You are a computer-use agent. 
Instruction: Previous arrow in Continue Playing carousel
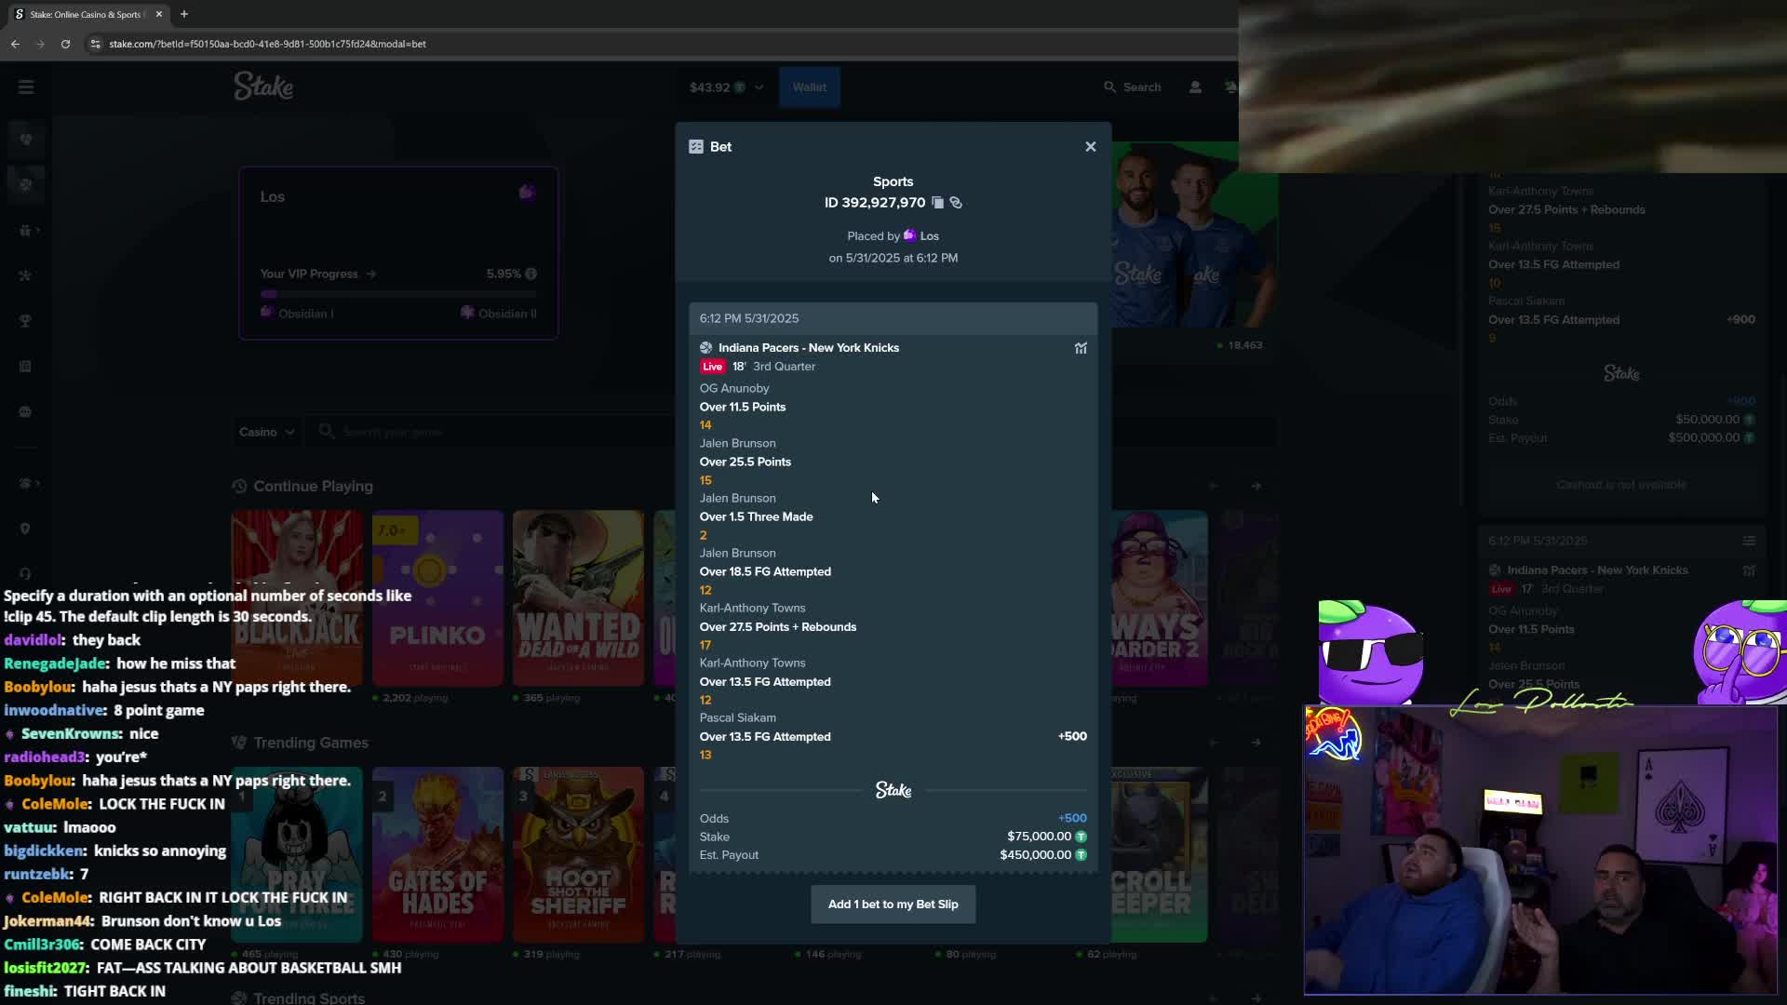click(1213, 486)
